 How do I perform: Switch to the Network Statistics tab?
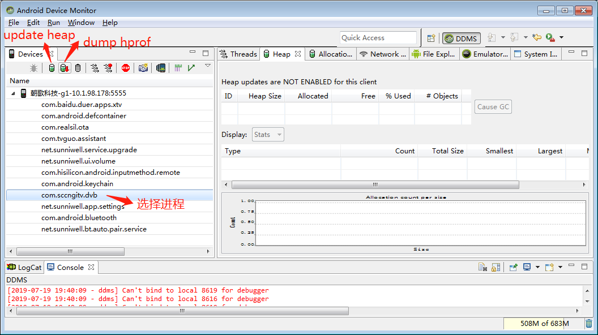(x=383, y=54)
